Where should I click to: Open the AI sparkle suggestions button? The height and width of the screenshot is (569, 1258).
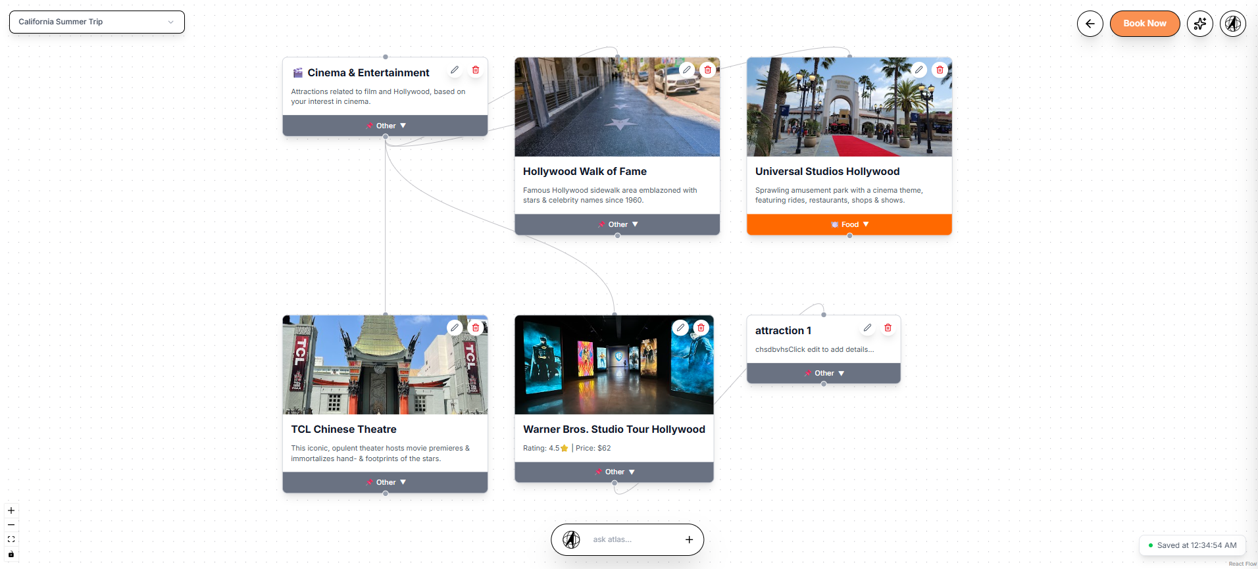click(x=1200, y=24)
